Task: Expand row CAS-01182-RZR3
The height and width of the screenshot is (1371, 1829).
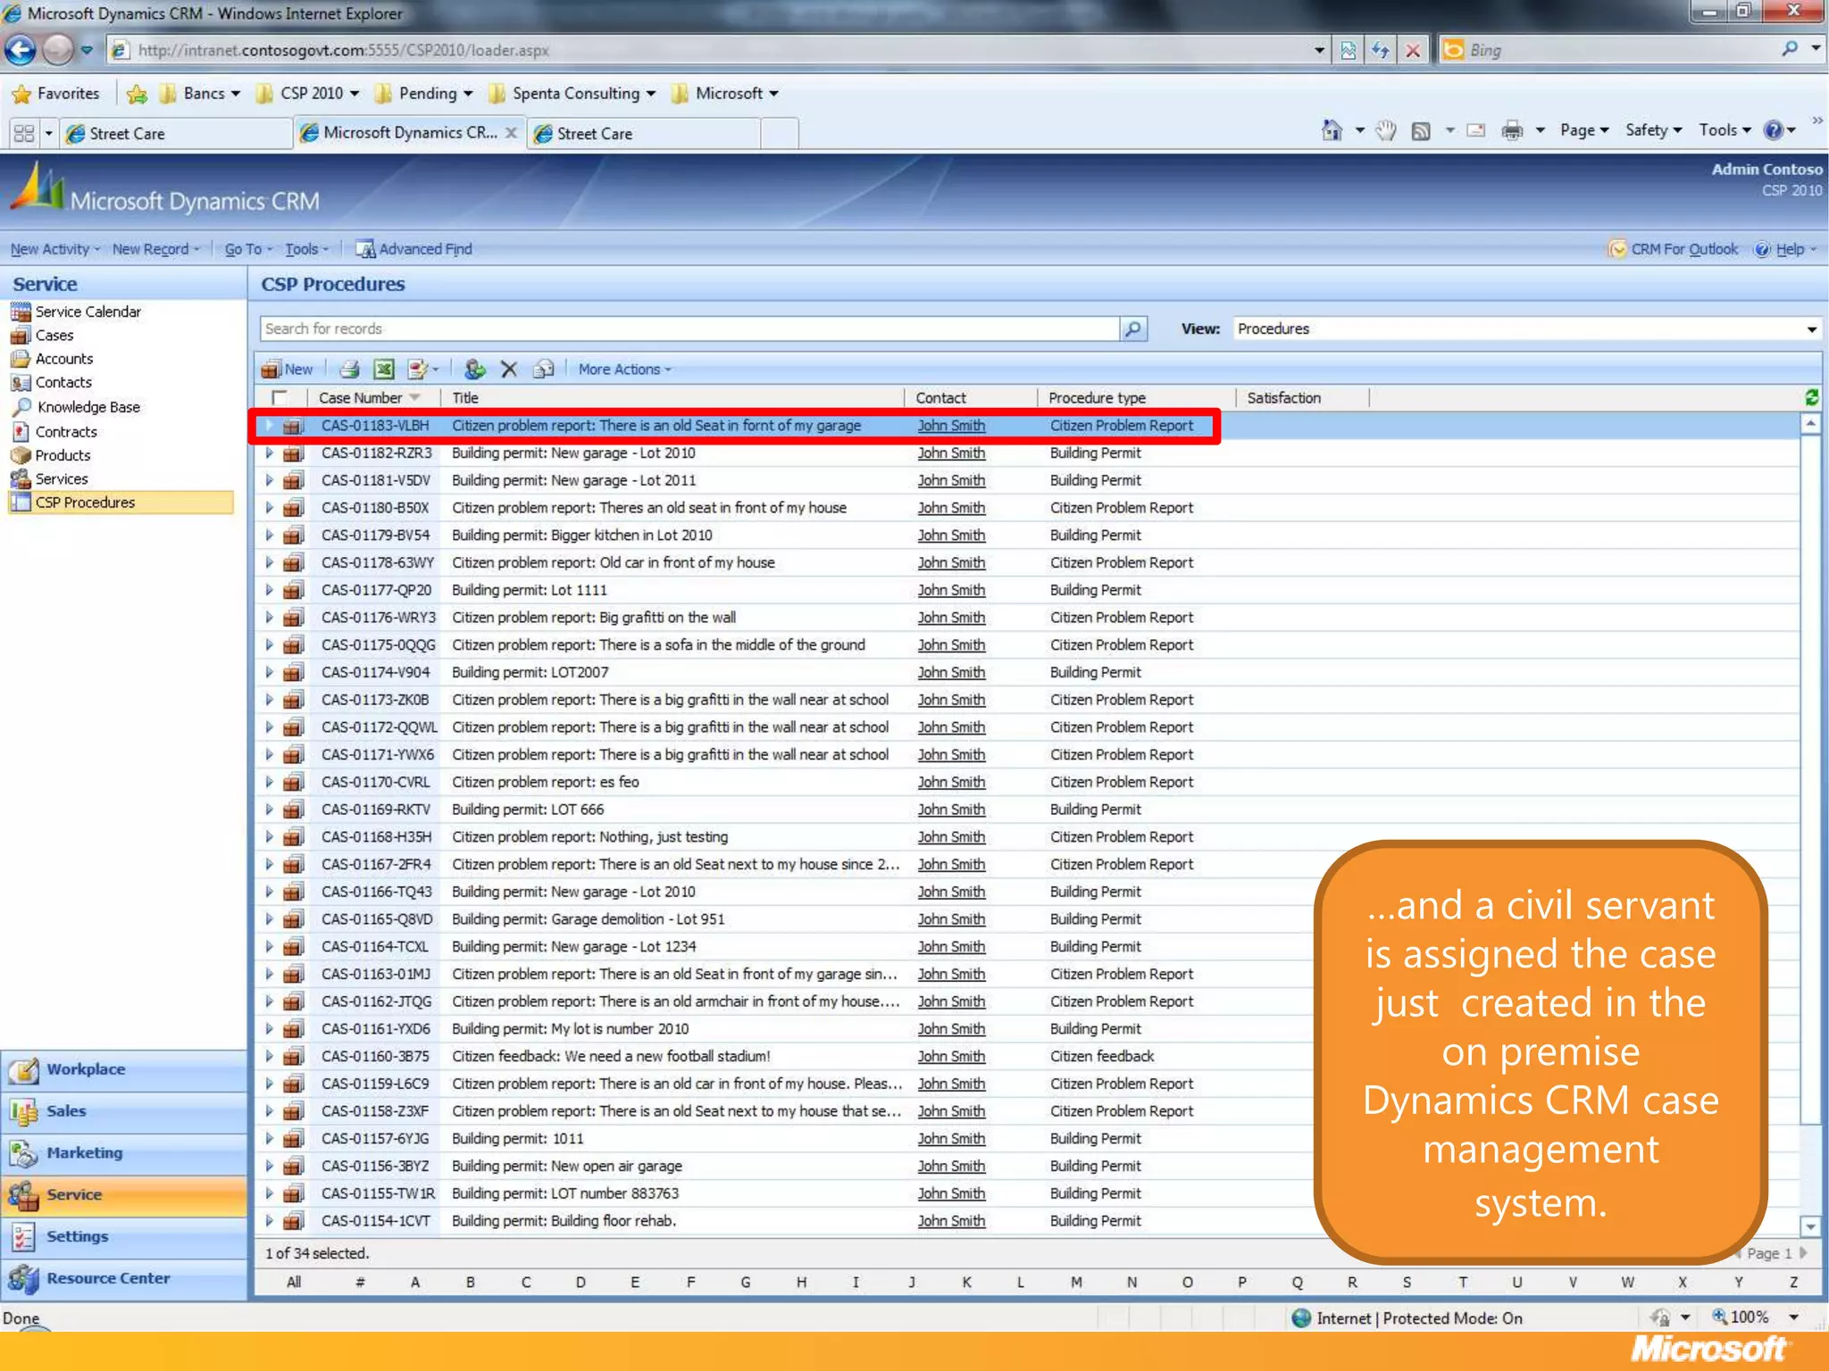Action: (269, 453)
